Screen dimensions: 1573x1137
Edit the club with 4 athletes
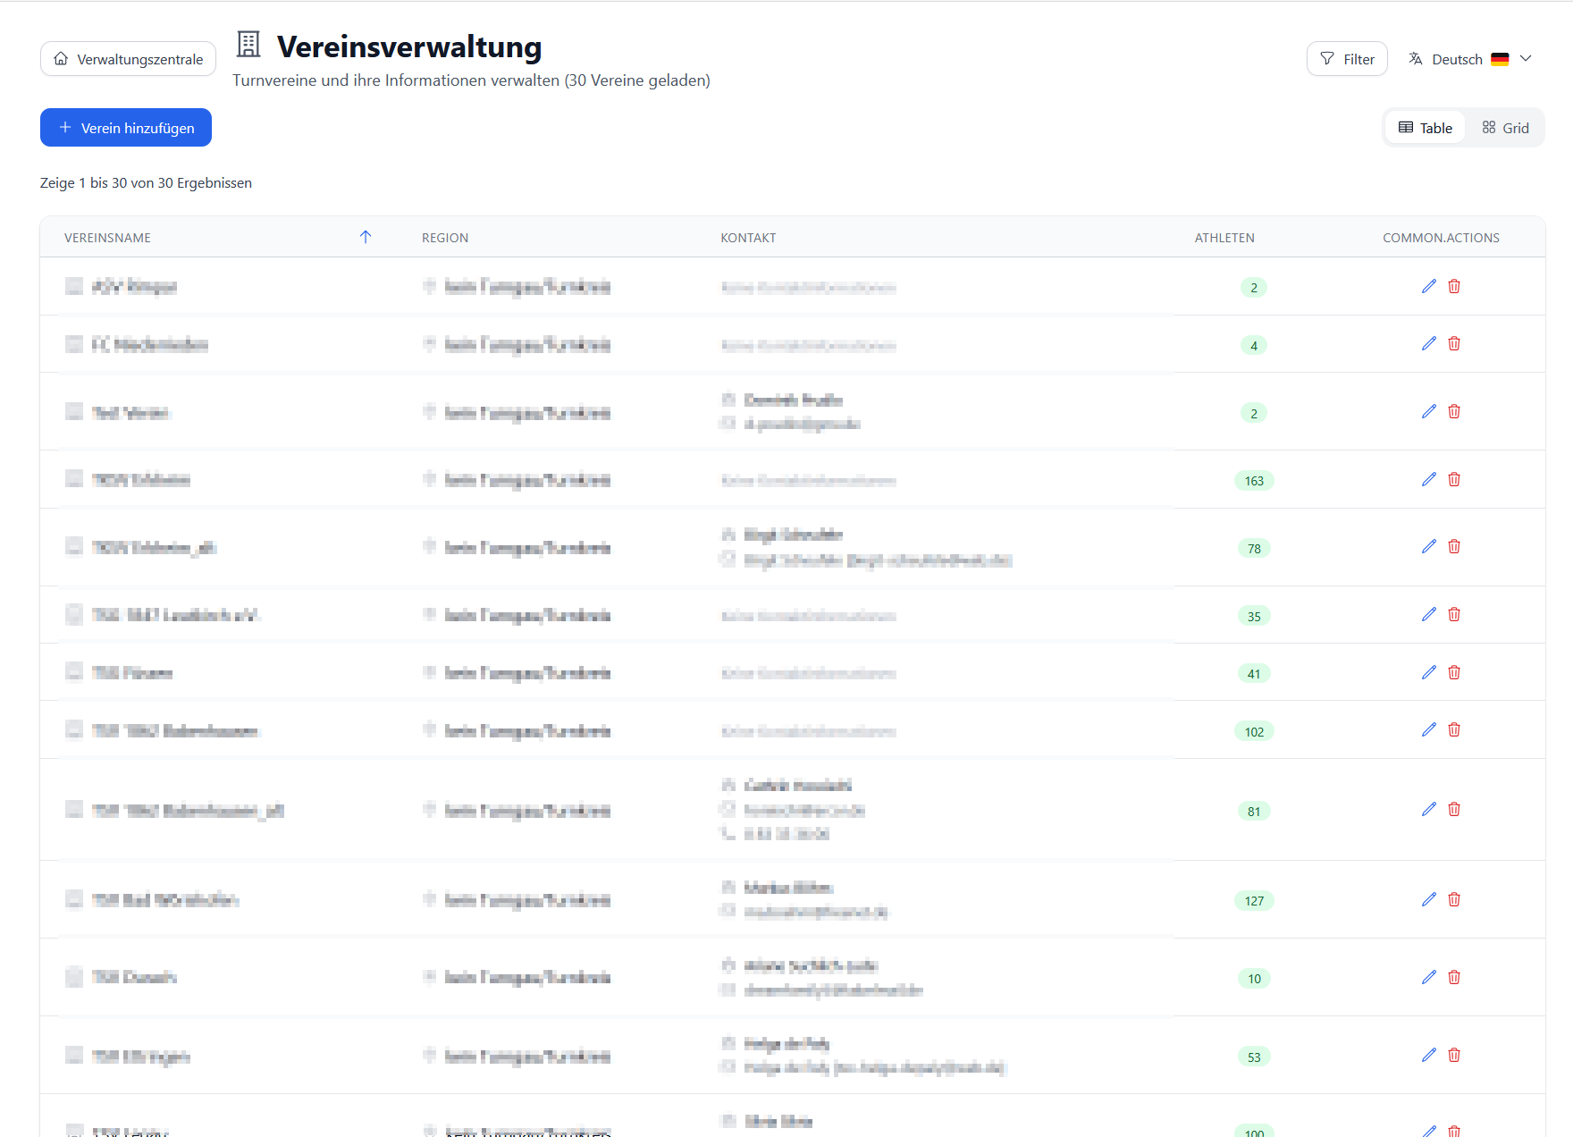1429,344
